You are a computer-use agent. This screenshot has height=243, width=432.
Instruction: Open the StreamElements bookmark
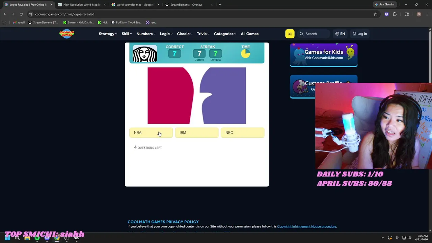pyautogui.click(x=43, y=23)
